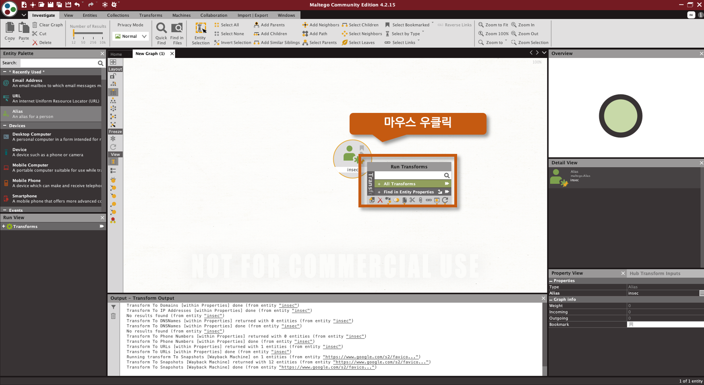Select the URL entity in palette
The height and width of the screenshot is (385, 704).
(x=51, y=98)
